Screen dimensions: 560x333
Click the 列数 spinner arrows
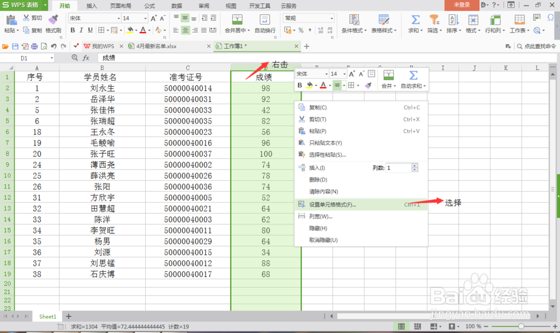tap(414, 168)
